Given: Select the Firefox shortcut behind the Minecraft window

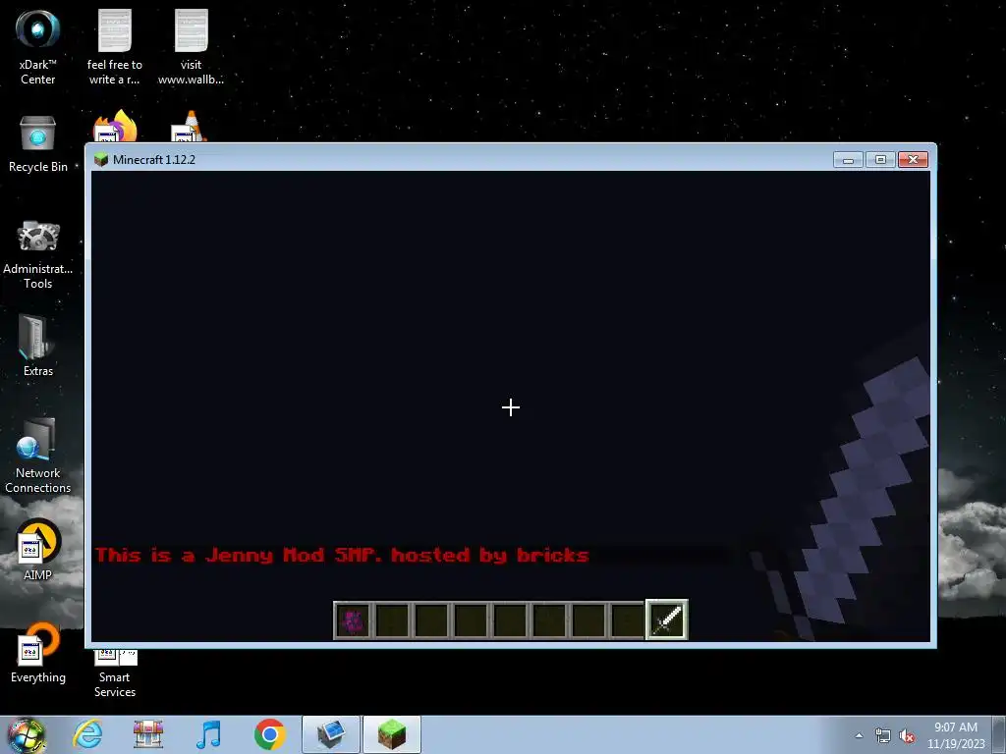Looking at the screenshot, I should tap(115, 127).
